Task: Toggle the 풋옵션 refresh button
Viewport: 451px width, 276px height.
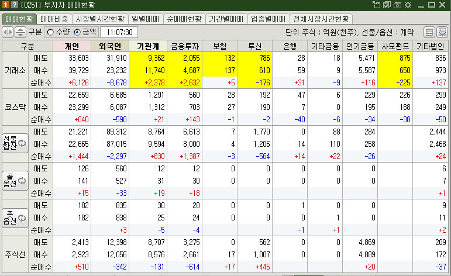Action: (x=15, y=218)
